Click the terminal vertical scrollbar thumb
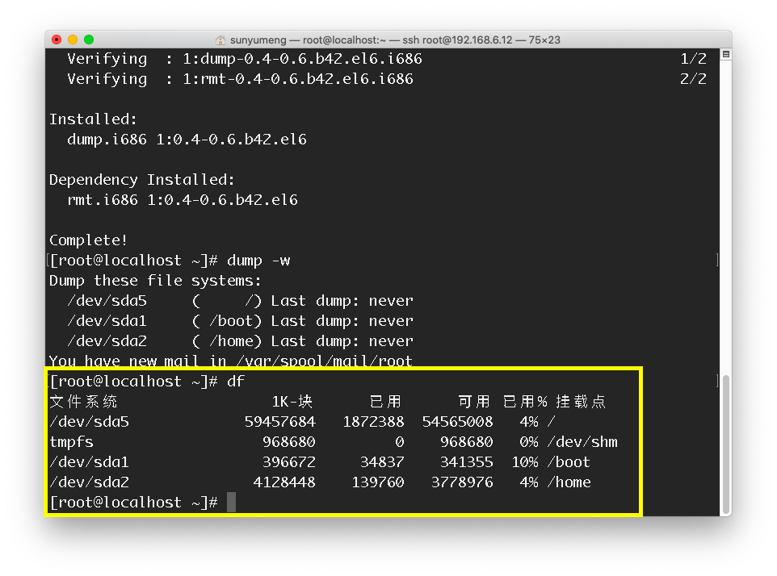 pyautogui.click(x=726, y=445)
